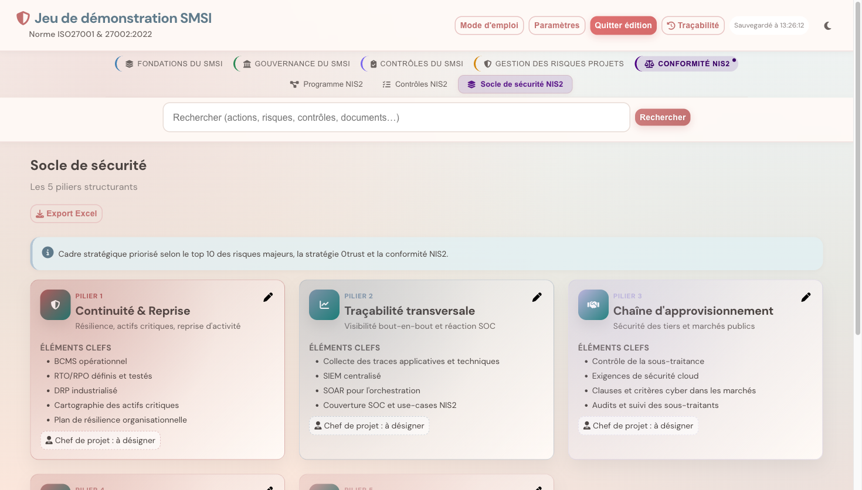Click 'BCMS opérationnel' list item

pyautogui.click(x=90, y=361)
